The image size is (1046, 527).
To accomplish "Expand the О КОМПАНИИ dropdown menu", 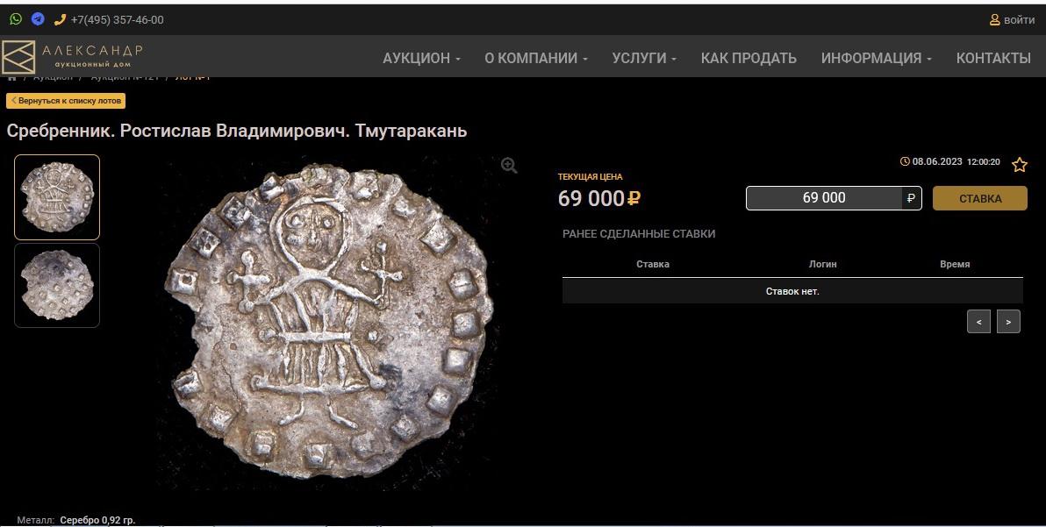I will 536,58.
